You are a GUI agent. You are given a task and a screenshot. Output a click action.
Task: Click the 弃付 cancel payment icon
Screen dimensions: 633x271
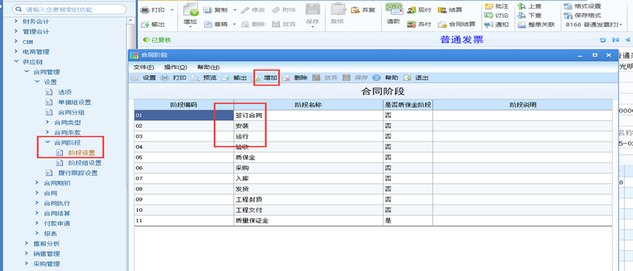[x=411, y=24]
